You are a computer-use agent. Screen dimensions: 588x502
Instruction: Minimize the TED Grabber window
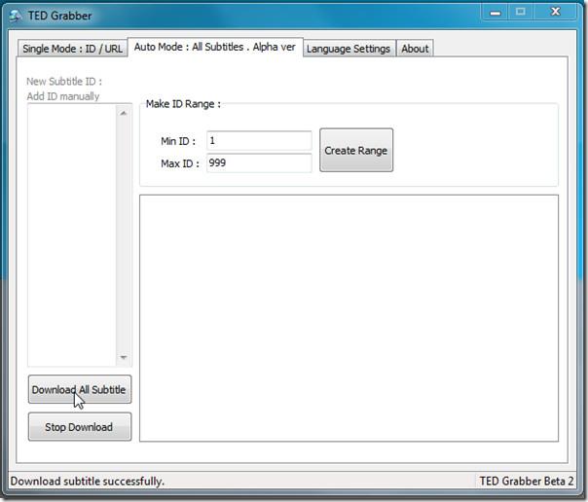pyautogui.click(x=495, y=13)
